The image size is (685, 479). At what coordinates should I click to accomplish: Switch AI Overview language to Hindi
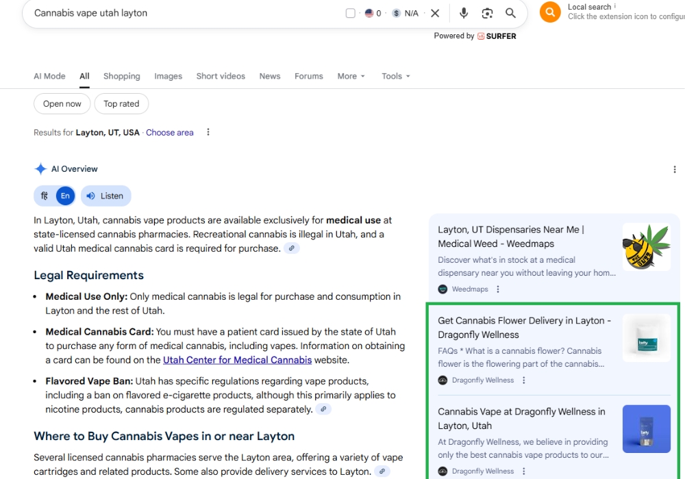(x=45, y=196)
